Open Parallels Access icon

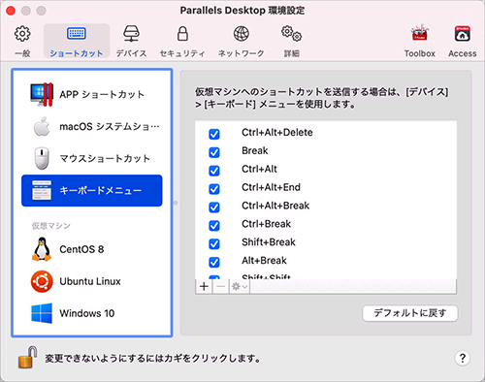pyautogui.click(x=462, y=42)
